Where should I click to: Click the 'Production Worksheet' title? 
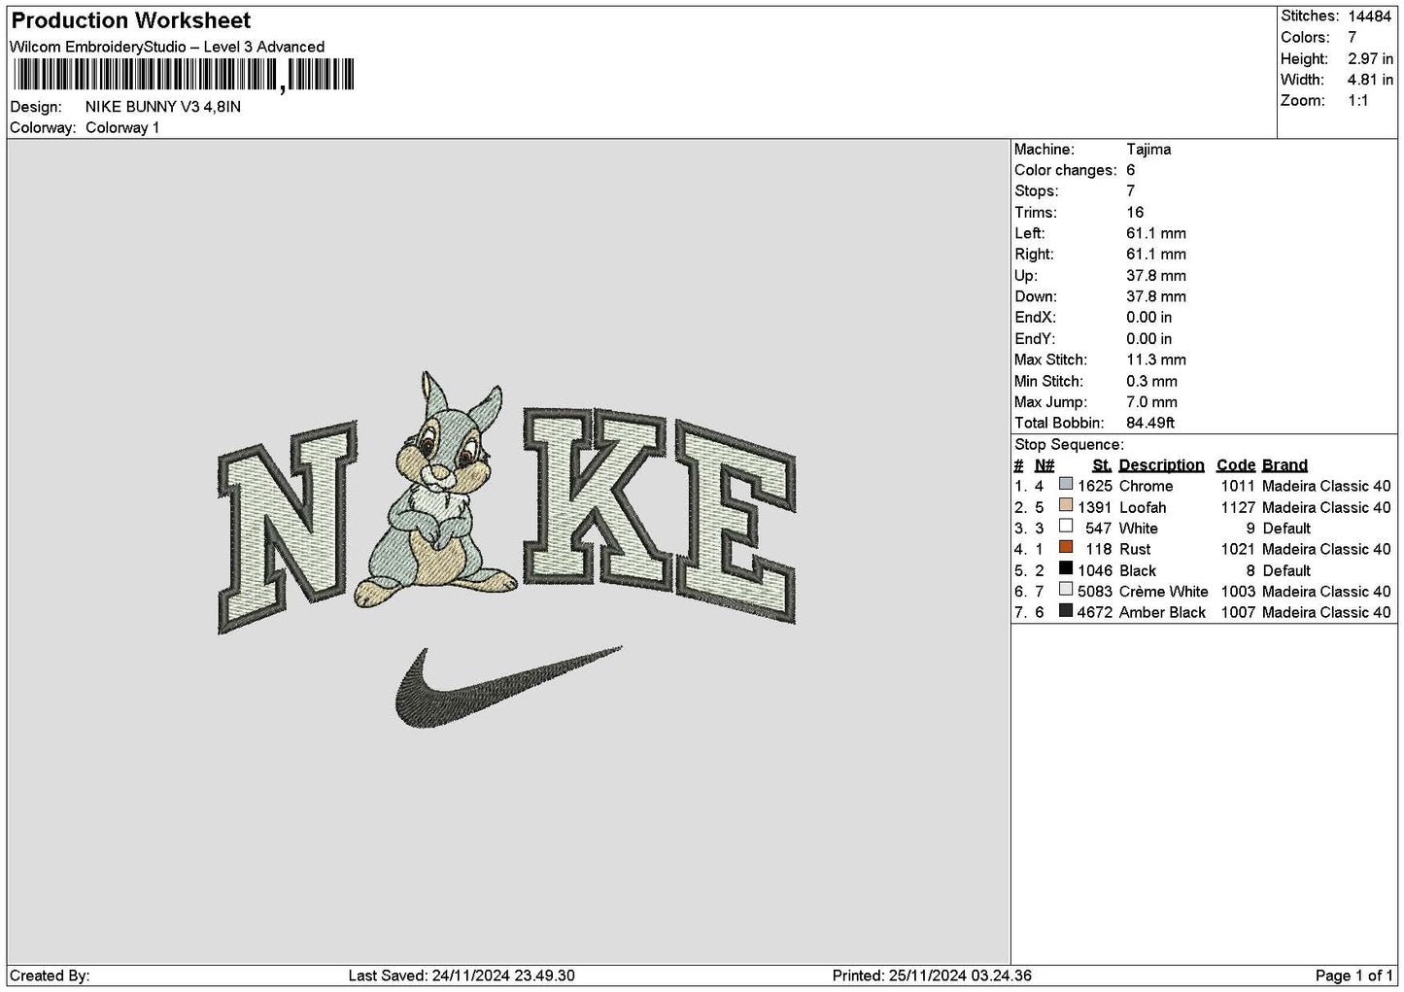[131, 20]
